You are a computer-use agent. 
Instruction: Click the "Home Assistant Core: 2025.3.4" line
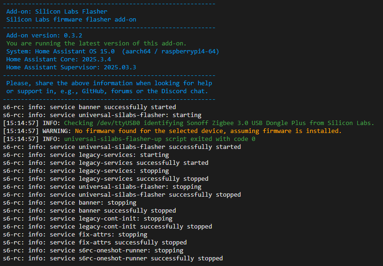point(59,59)
